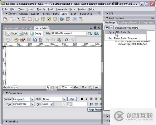Open the text color swatch picker

(x=70, y=104)
